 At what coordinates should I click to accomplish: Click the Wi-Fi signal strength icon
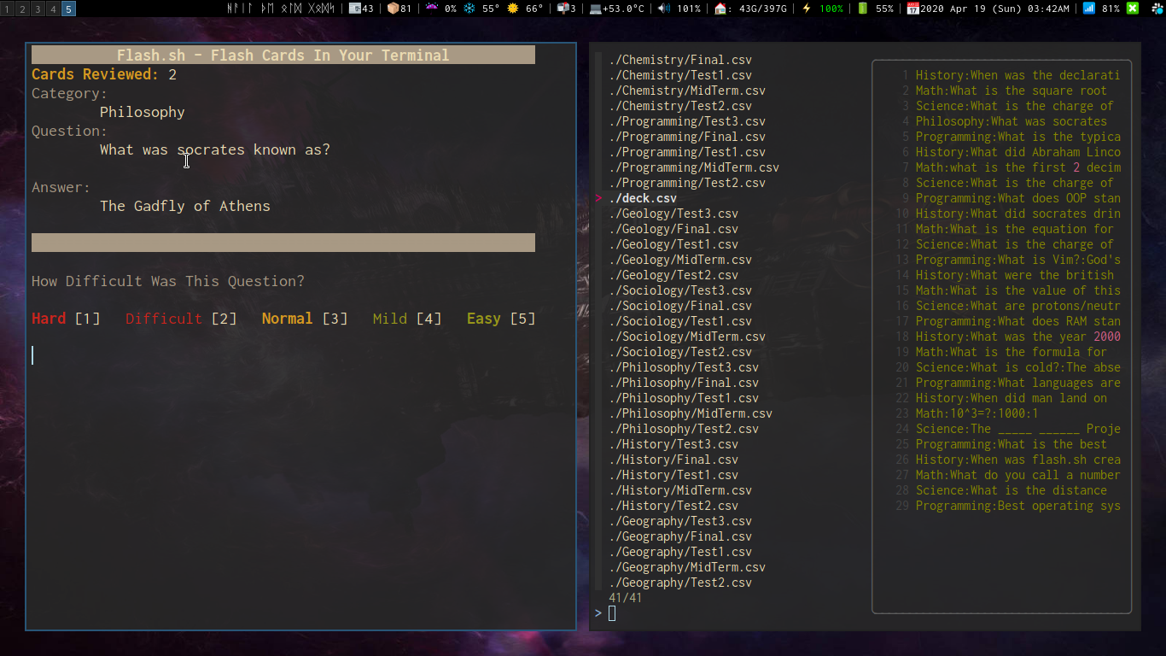click(1088, 9)
